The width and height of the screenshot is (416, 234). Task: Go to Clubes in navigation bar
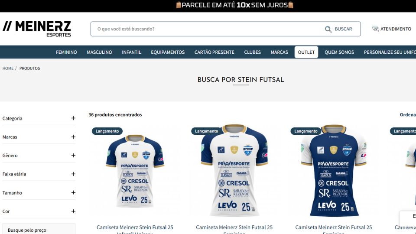click(252, 52)
